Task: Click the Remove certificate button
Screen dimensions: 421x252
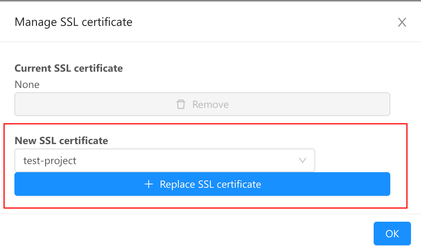Action: (202, 104)
